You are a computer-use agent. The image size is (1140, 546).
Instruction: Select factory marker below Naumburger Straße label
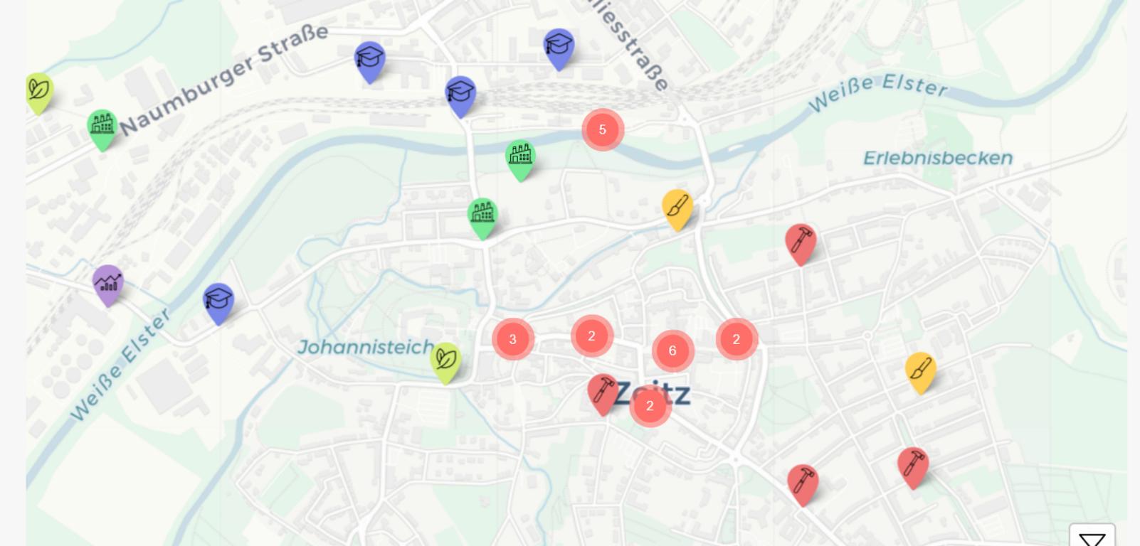pyautogui.click(x=102, y=130)
